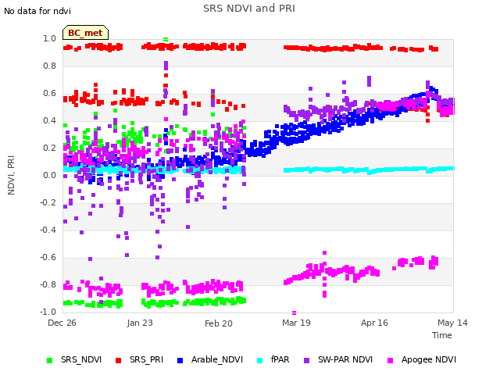Toggle the Arable_NDVI series label
Screen dimensions: 500x375
point(217,359)
